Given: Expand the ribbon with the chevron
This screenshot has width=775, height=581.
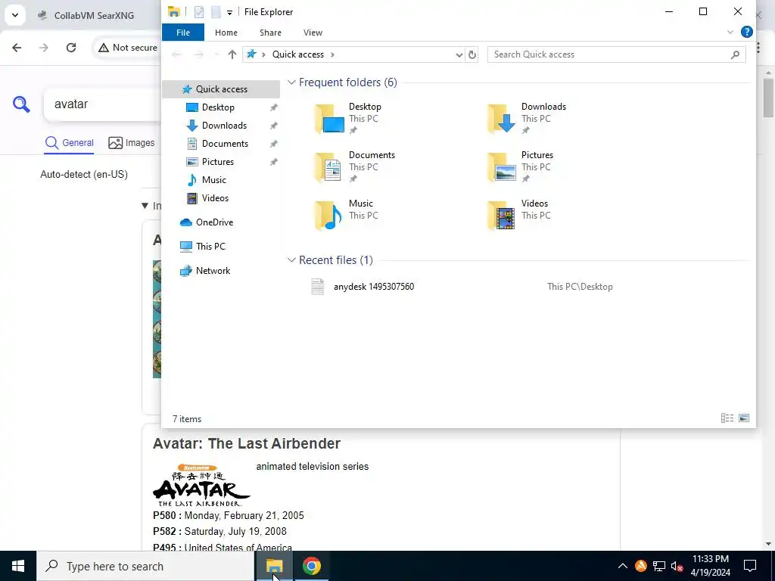Looking at the screenshot, I should (x=730, y=32).
